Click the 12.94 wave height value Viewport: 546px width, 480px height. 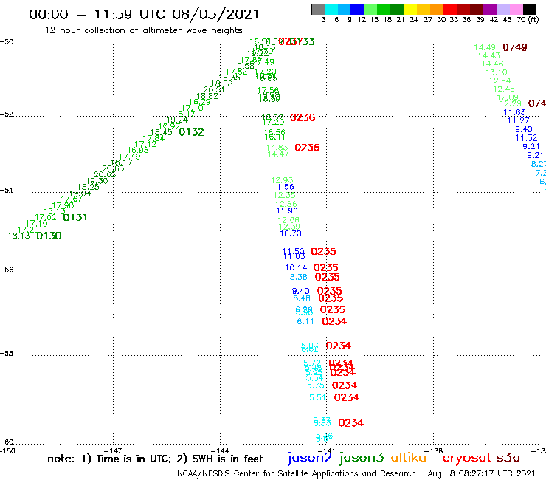point(500,81)
